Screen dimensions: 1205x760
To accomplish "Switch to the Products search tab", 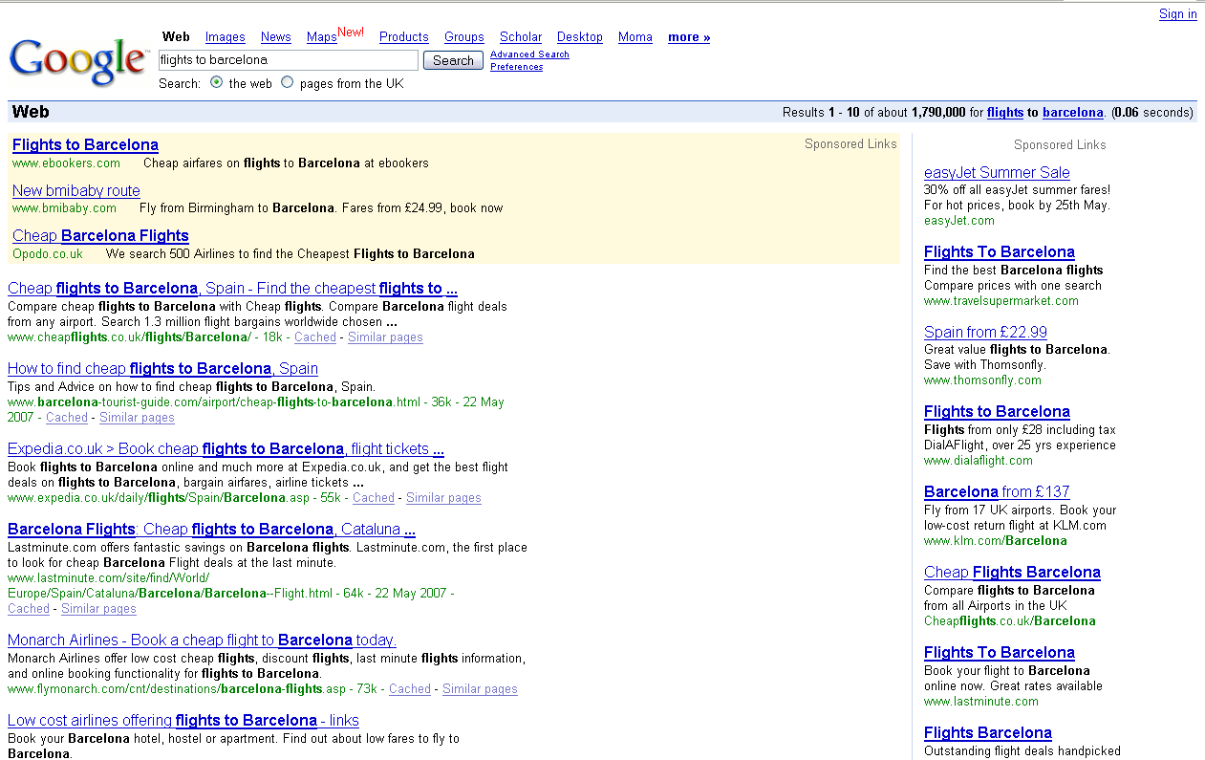I will pyautogui.click(x=404, y=37).
